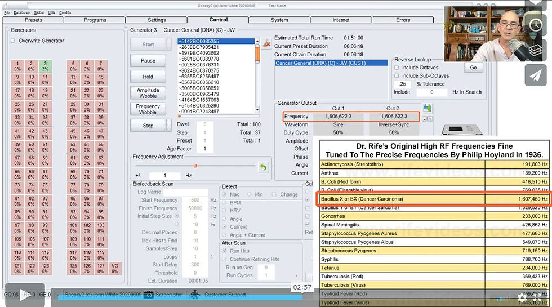The image size is (552, 307).
Task: Select the green generator 3 button
Action: tap(45, 66)
